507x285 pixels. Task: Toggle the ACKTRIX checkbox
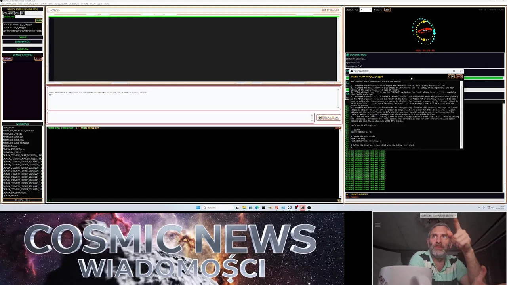[x=348, y=9]
